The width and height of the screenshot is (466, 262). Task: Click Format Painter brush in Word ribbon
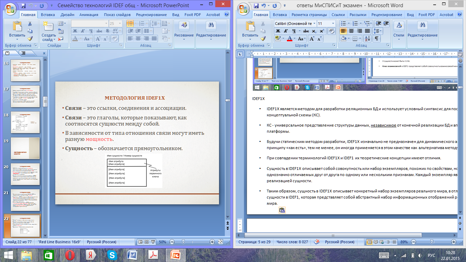click(x=262, y=39)
